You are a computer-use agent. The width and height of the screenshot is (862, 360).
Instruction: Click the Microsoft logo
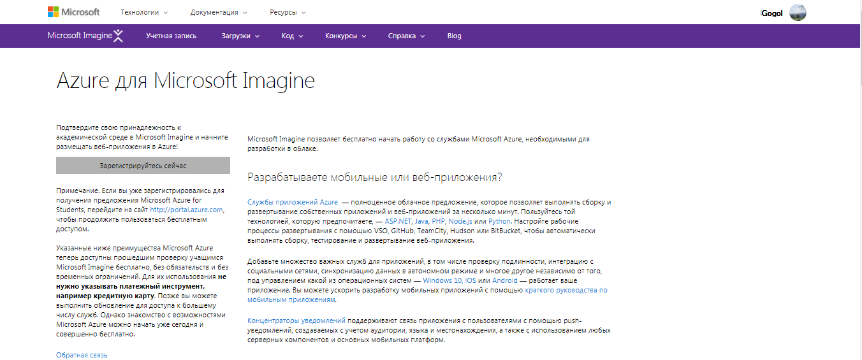click(73, 12)
